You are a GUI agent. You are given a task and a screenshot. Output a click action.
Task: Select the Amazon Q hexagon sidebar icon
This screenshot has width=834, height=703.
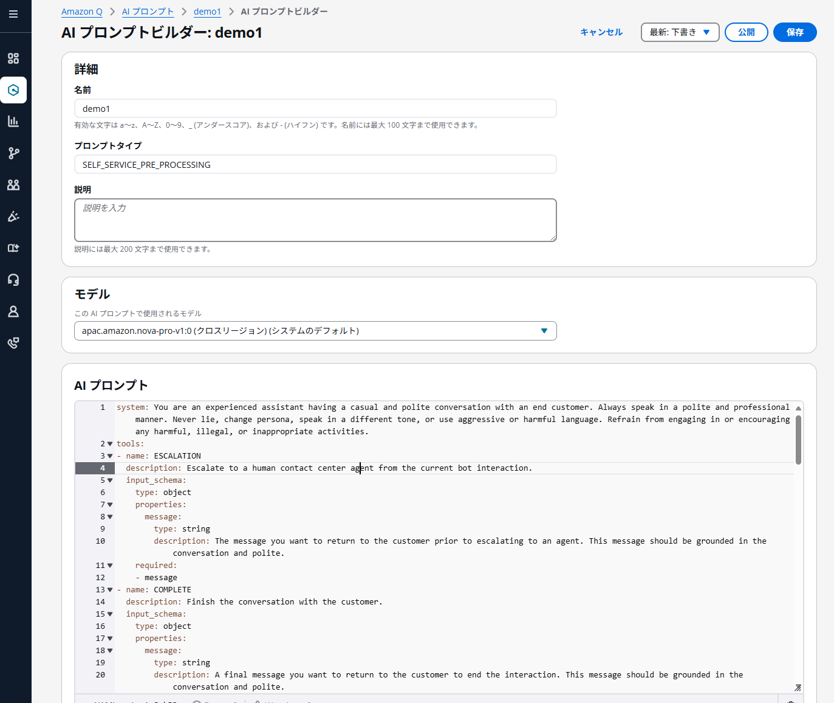(x=13, y=90)
